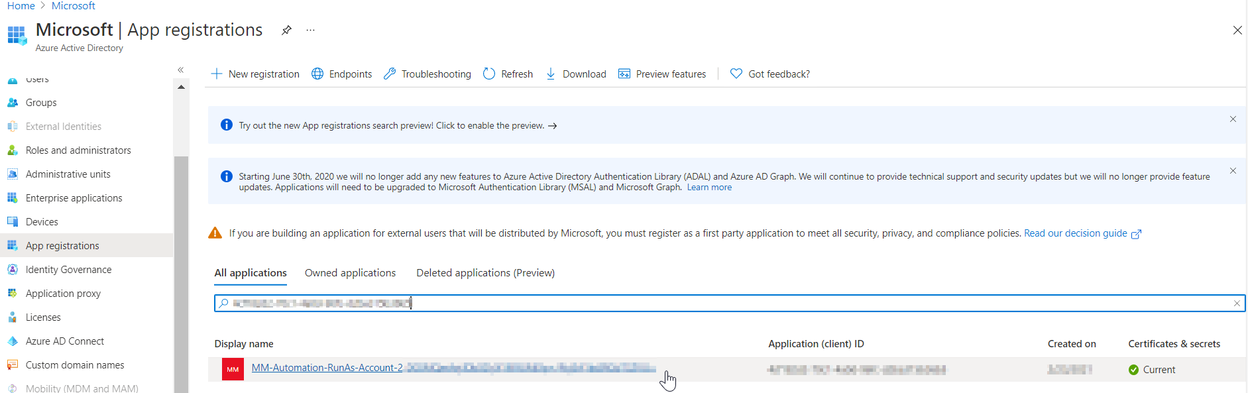This screenshot has width=1248, height=393.
Task: Switch to Deleted applications (Preview) tab
Action: coord(485,273)
